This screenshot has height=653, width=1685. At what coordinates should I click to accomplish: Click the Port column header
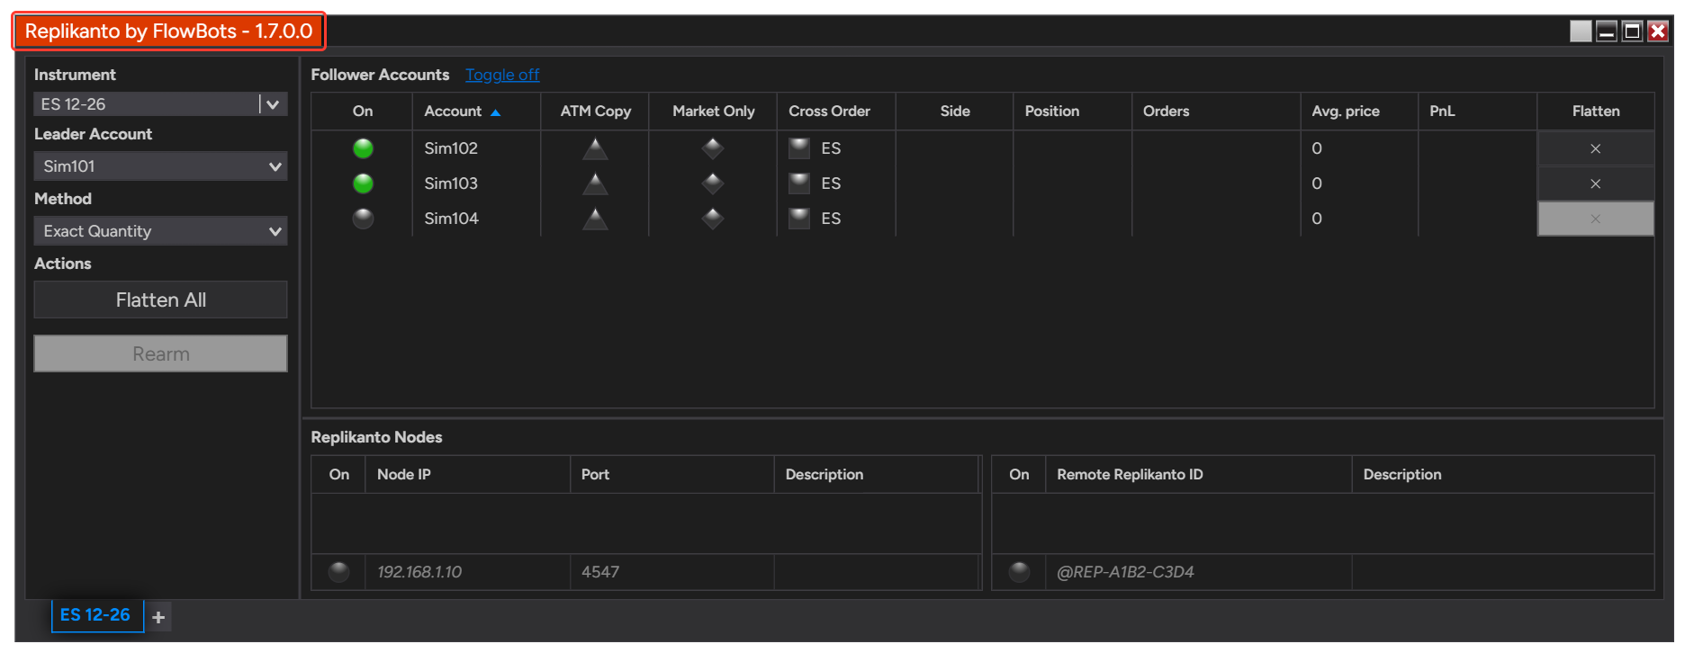pyautogui.click(x=671, y=474)
